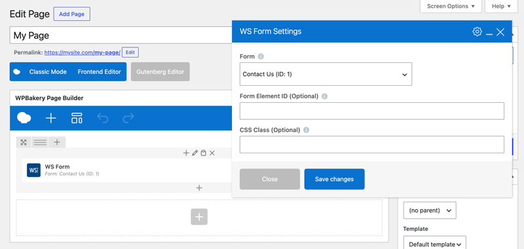Expand the Help panel
The width and height of the screenshot is (524, 249).
(501, 6)
